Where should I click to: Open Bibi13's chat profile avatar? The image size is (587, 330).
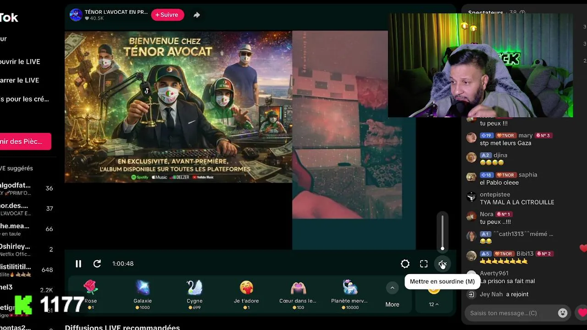click(471, 256)
